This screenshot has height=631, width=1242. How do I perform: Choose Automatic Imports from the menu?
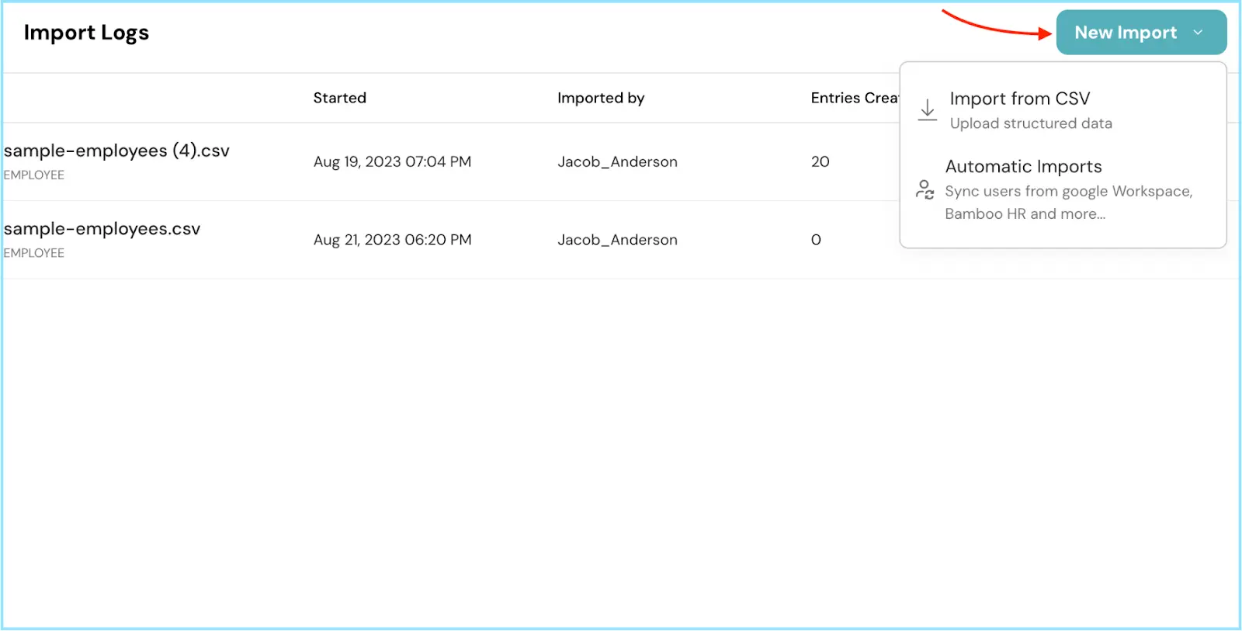1023,167
